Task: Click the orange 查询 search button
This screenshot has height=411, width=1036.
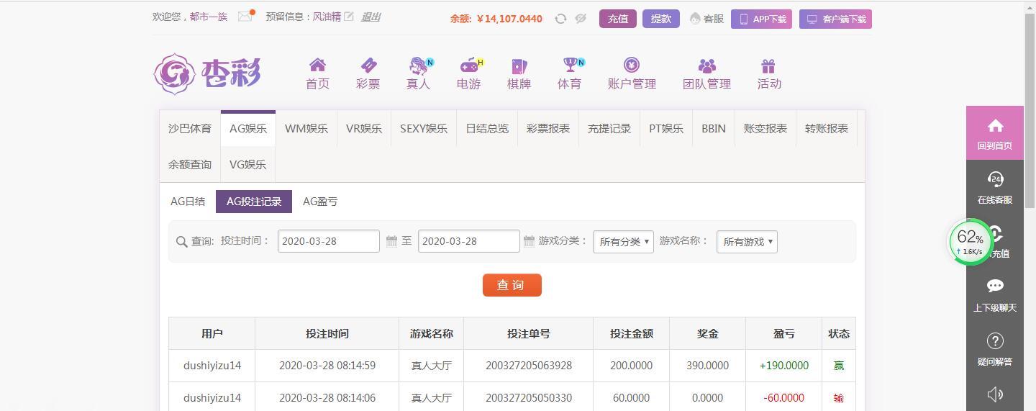Action: tap(512, 285)
